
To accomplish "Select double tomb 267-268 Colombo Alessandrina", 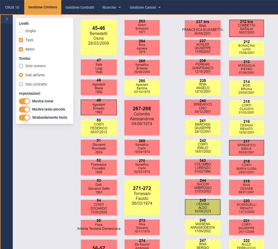I will (x=142, y=117).
